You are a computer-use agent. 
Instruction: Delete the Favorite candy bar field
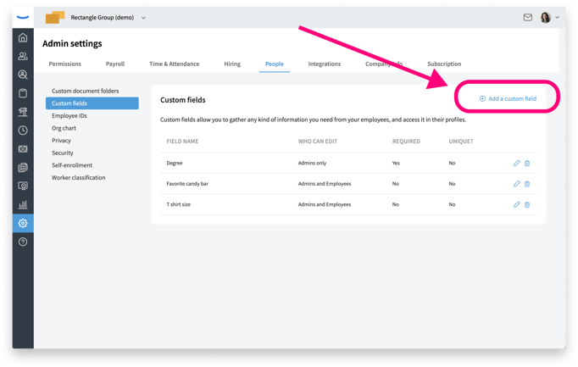pyautogui.click(x=527, y=184)
